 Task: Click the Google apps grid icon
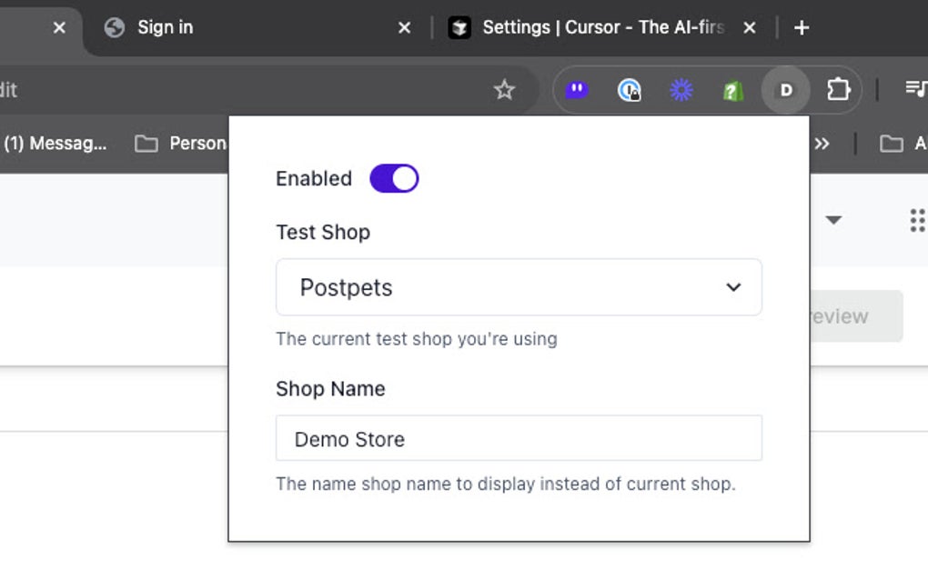tap(917, 220)
